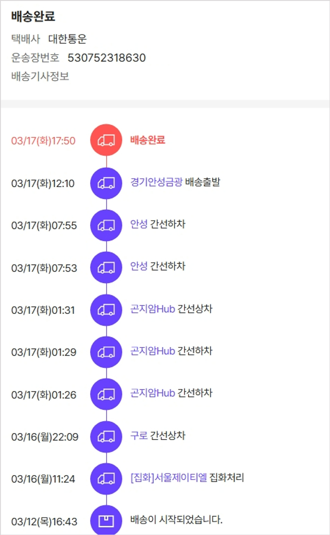Click the box icon beside 배송이 시작되었습니다
Image resolution: width=330 pixels, height=535 pixels.
(106, 521)
